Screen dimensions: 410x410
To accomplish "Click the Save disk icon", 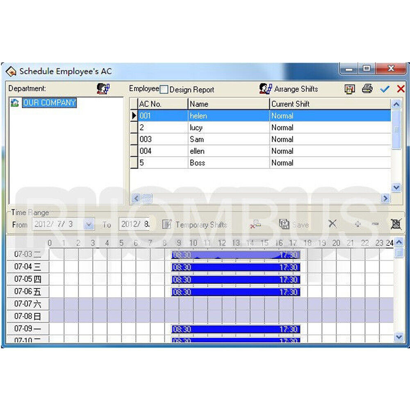I will 284,224.
